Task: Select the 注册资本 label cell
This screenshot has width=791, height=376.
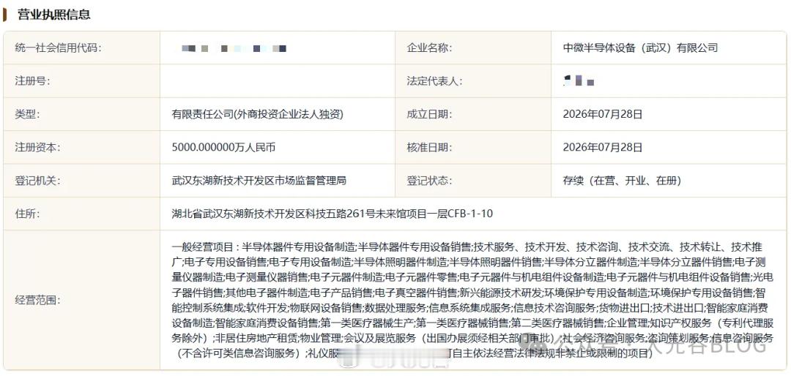Action: (82, 148)
